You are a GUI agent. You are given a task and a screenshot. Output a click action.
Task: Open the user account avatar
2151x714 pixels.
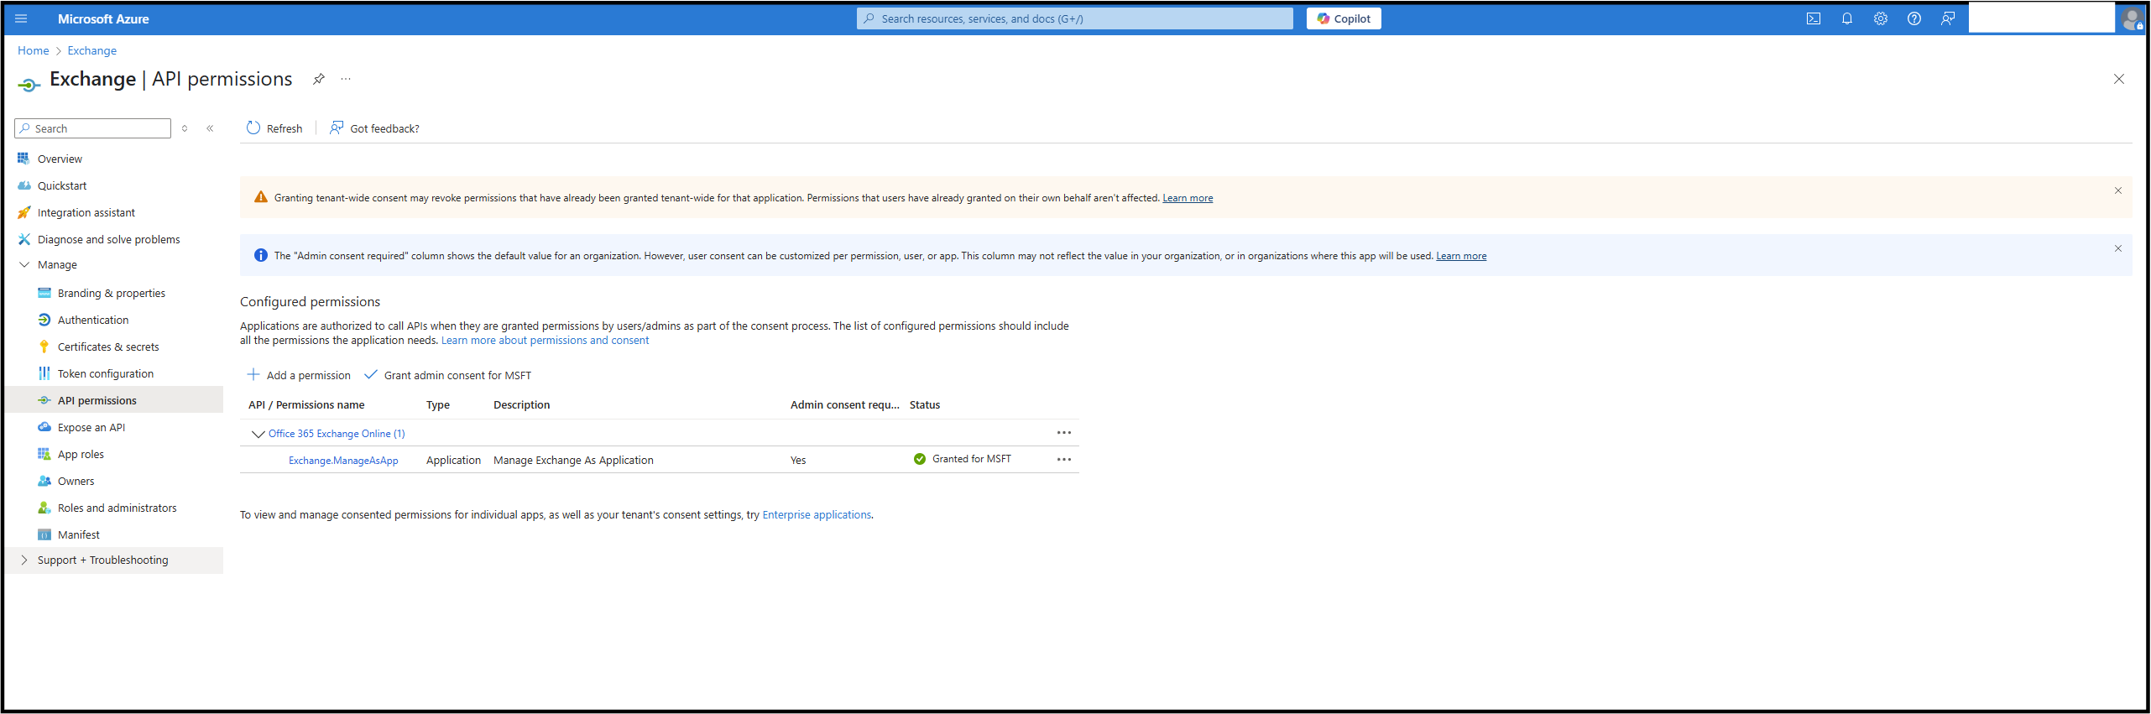click(2132, 18)
